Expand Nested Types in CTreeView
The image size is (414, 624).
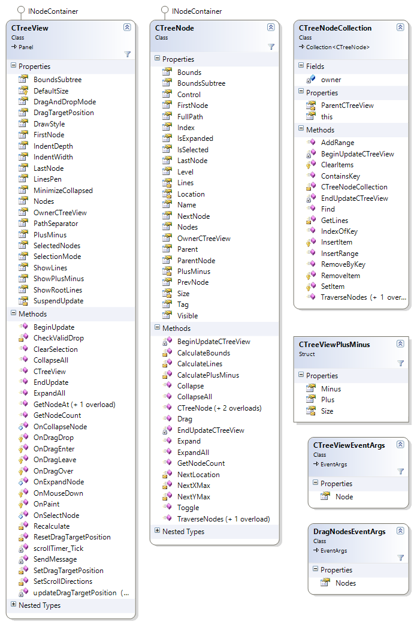(14, 604)
